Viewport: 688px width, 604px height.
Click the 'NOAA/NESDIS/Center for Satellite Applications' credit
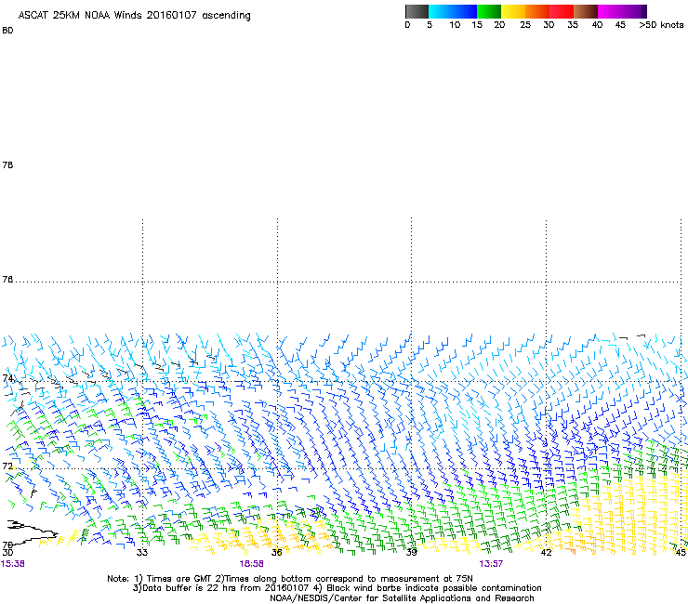[370, 598]
